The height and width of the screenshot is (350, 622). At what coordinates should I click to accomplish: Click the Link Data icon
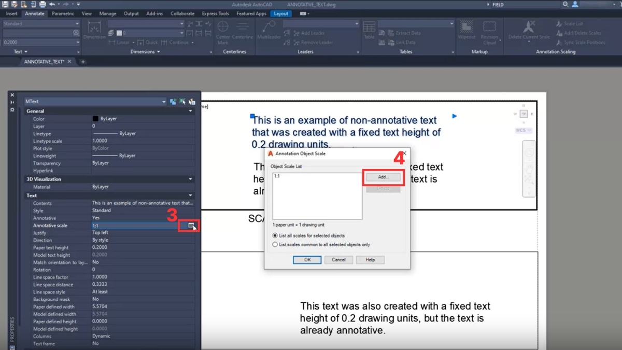[x=390, y=43]
